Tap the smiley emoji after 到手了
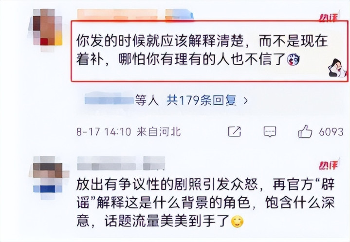Viewport: 350px width, 242px height. click(237, 222)
